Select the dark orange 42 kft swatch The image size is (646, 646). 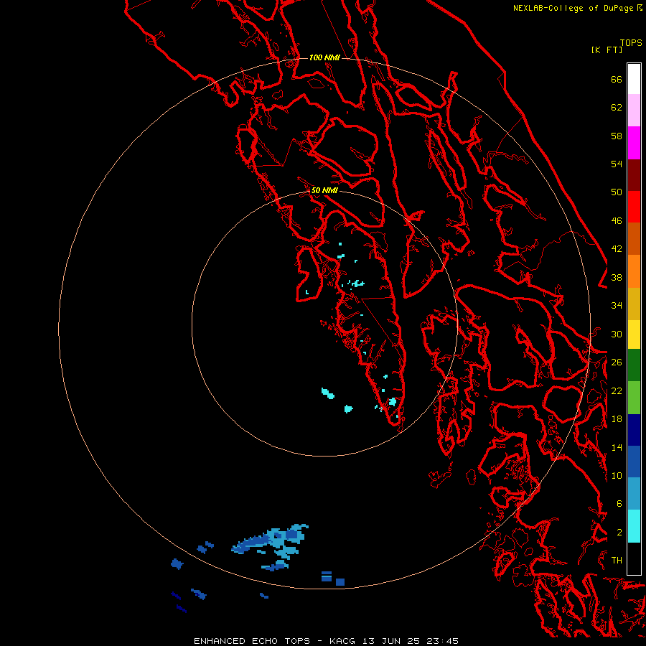coord(634,239)
